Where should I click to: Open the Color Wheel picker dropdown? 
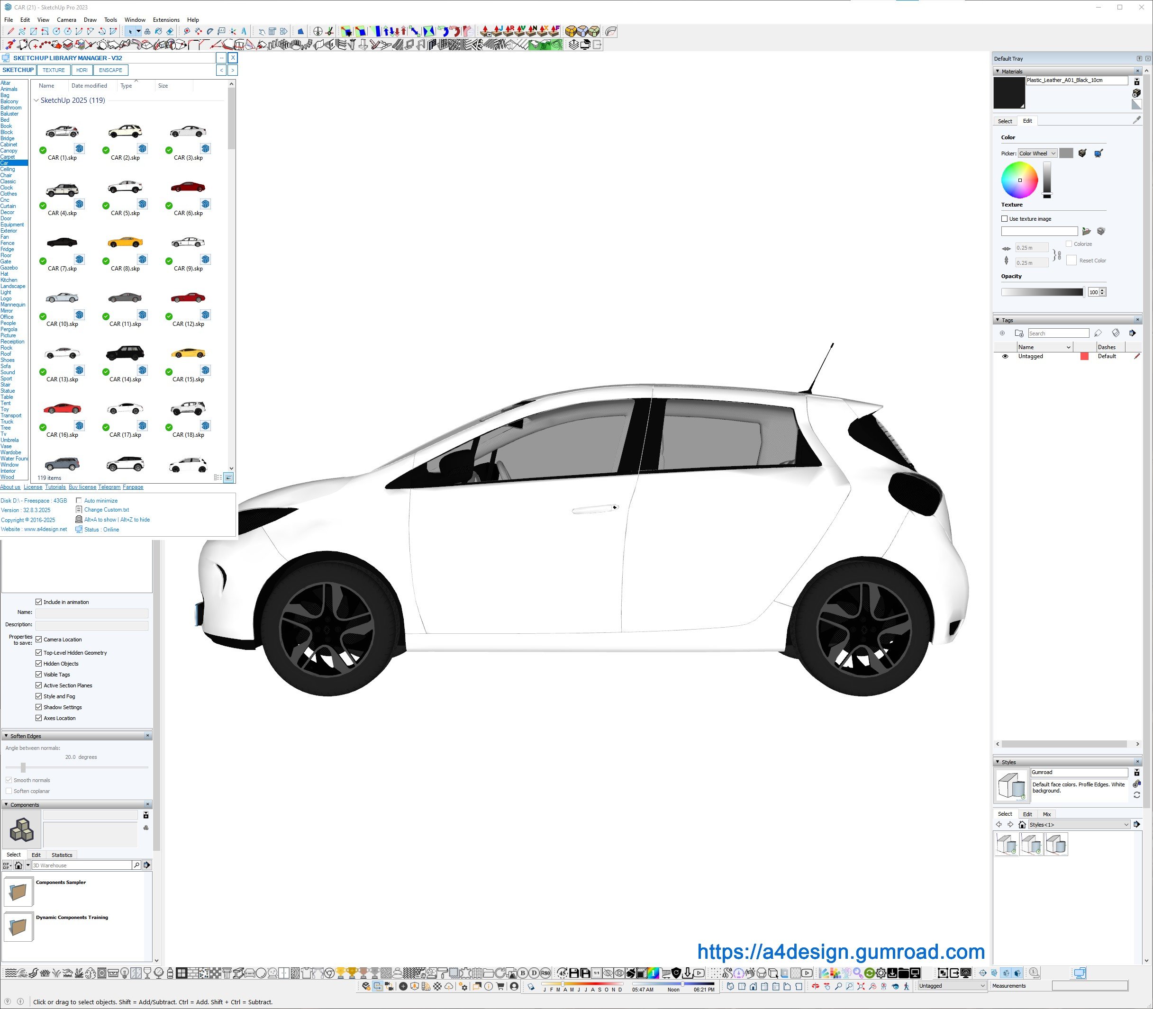tap(1037, 153)
